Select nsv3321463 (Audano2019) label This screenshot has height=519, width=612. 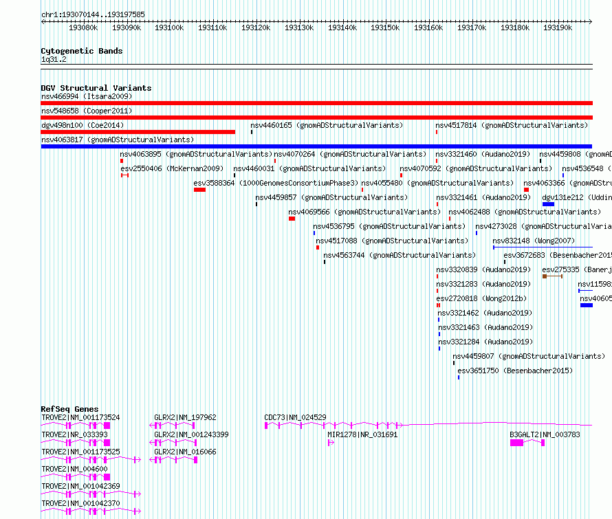(485, 327)
